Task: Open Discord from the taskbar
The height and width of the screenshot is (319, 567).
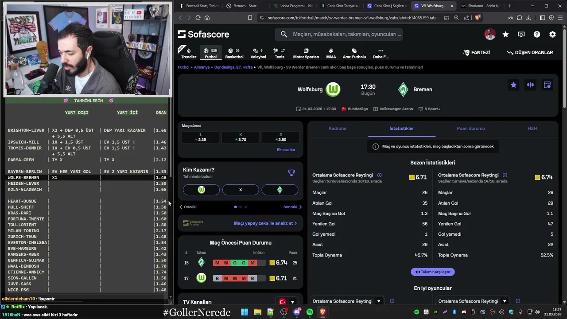Action: (x=297, y=312)
